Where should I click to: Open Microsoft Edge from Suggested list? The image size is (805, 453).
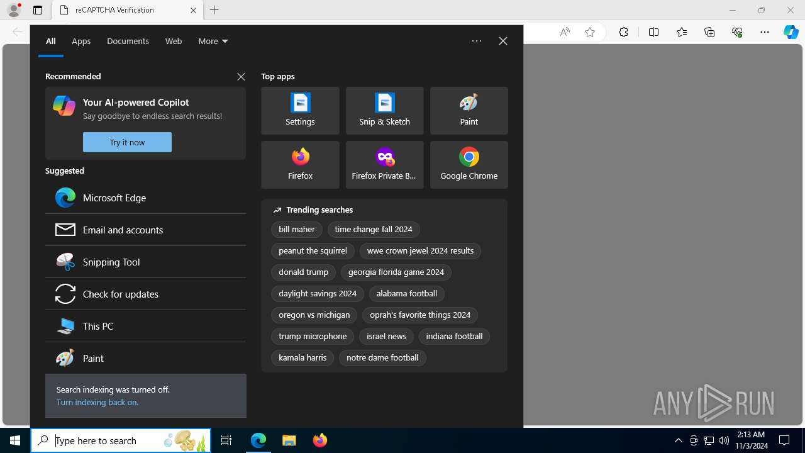(145, 198)
